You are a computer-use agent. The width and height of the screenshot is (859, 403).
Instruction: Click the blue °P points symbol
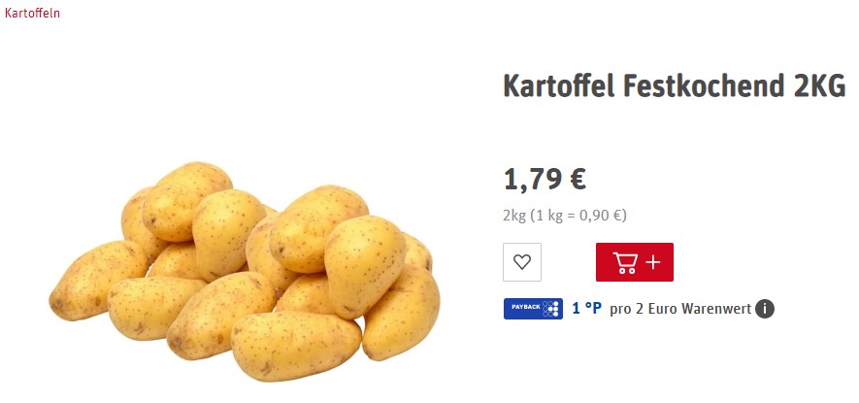593,309
